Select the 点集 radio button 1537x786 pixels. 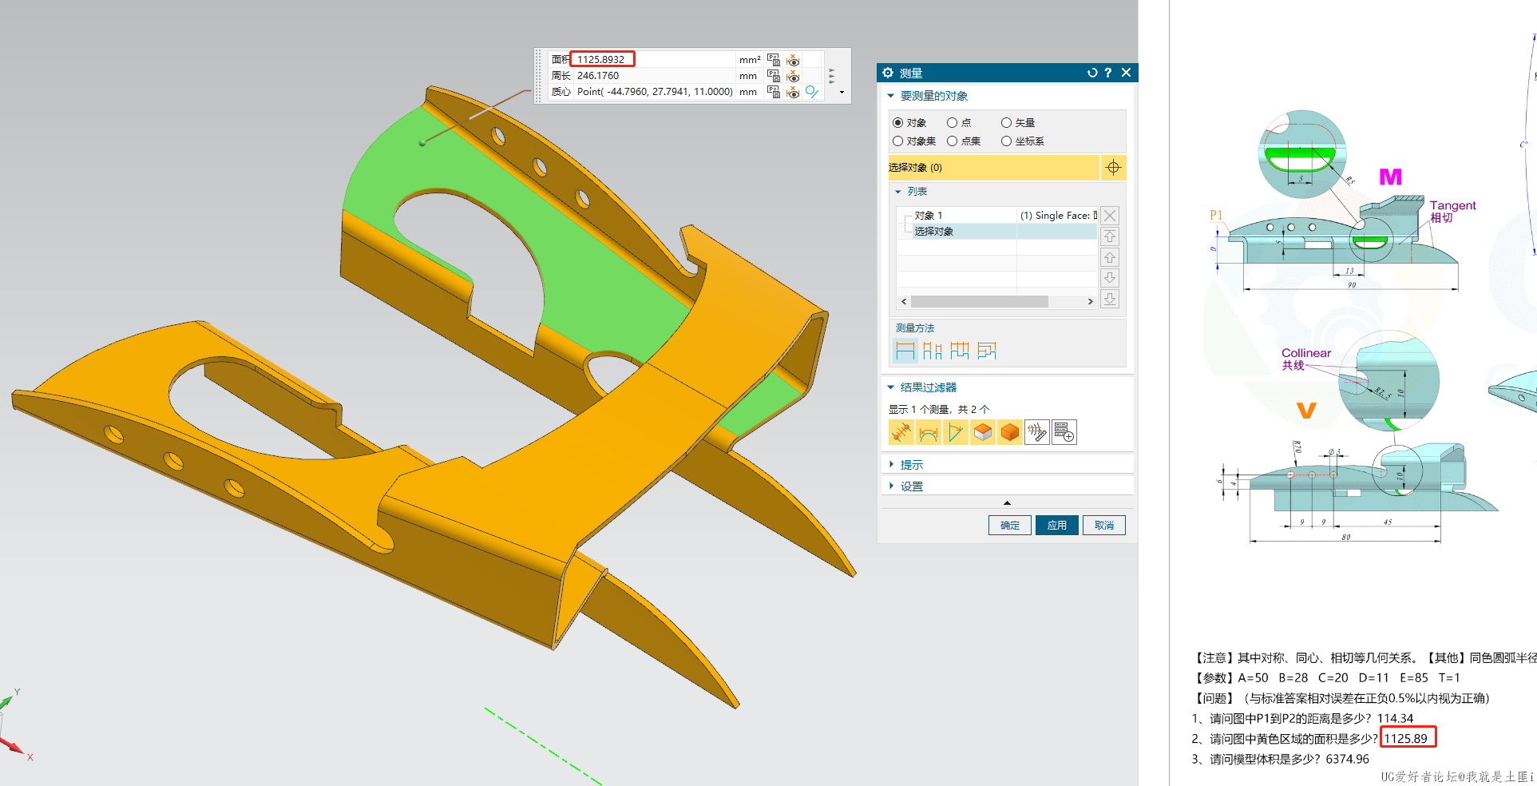click(953, 141)
